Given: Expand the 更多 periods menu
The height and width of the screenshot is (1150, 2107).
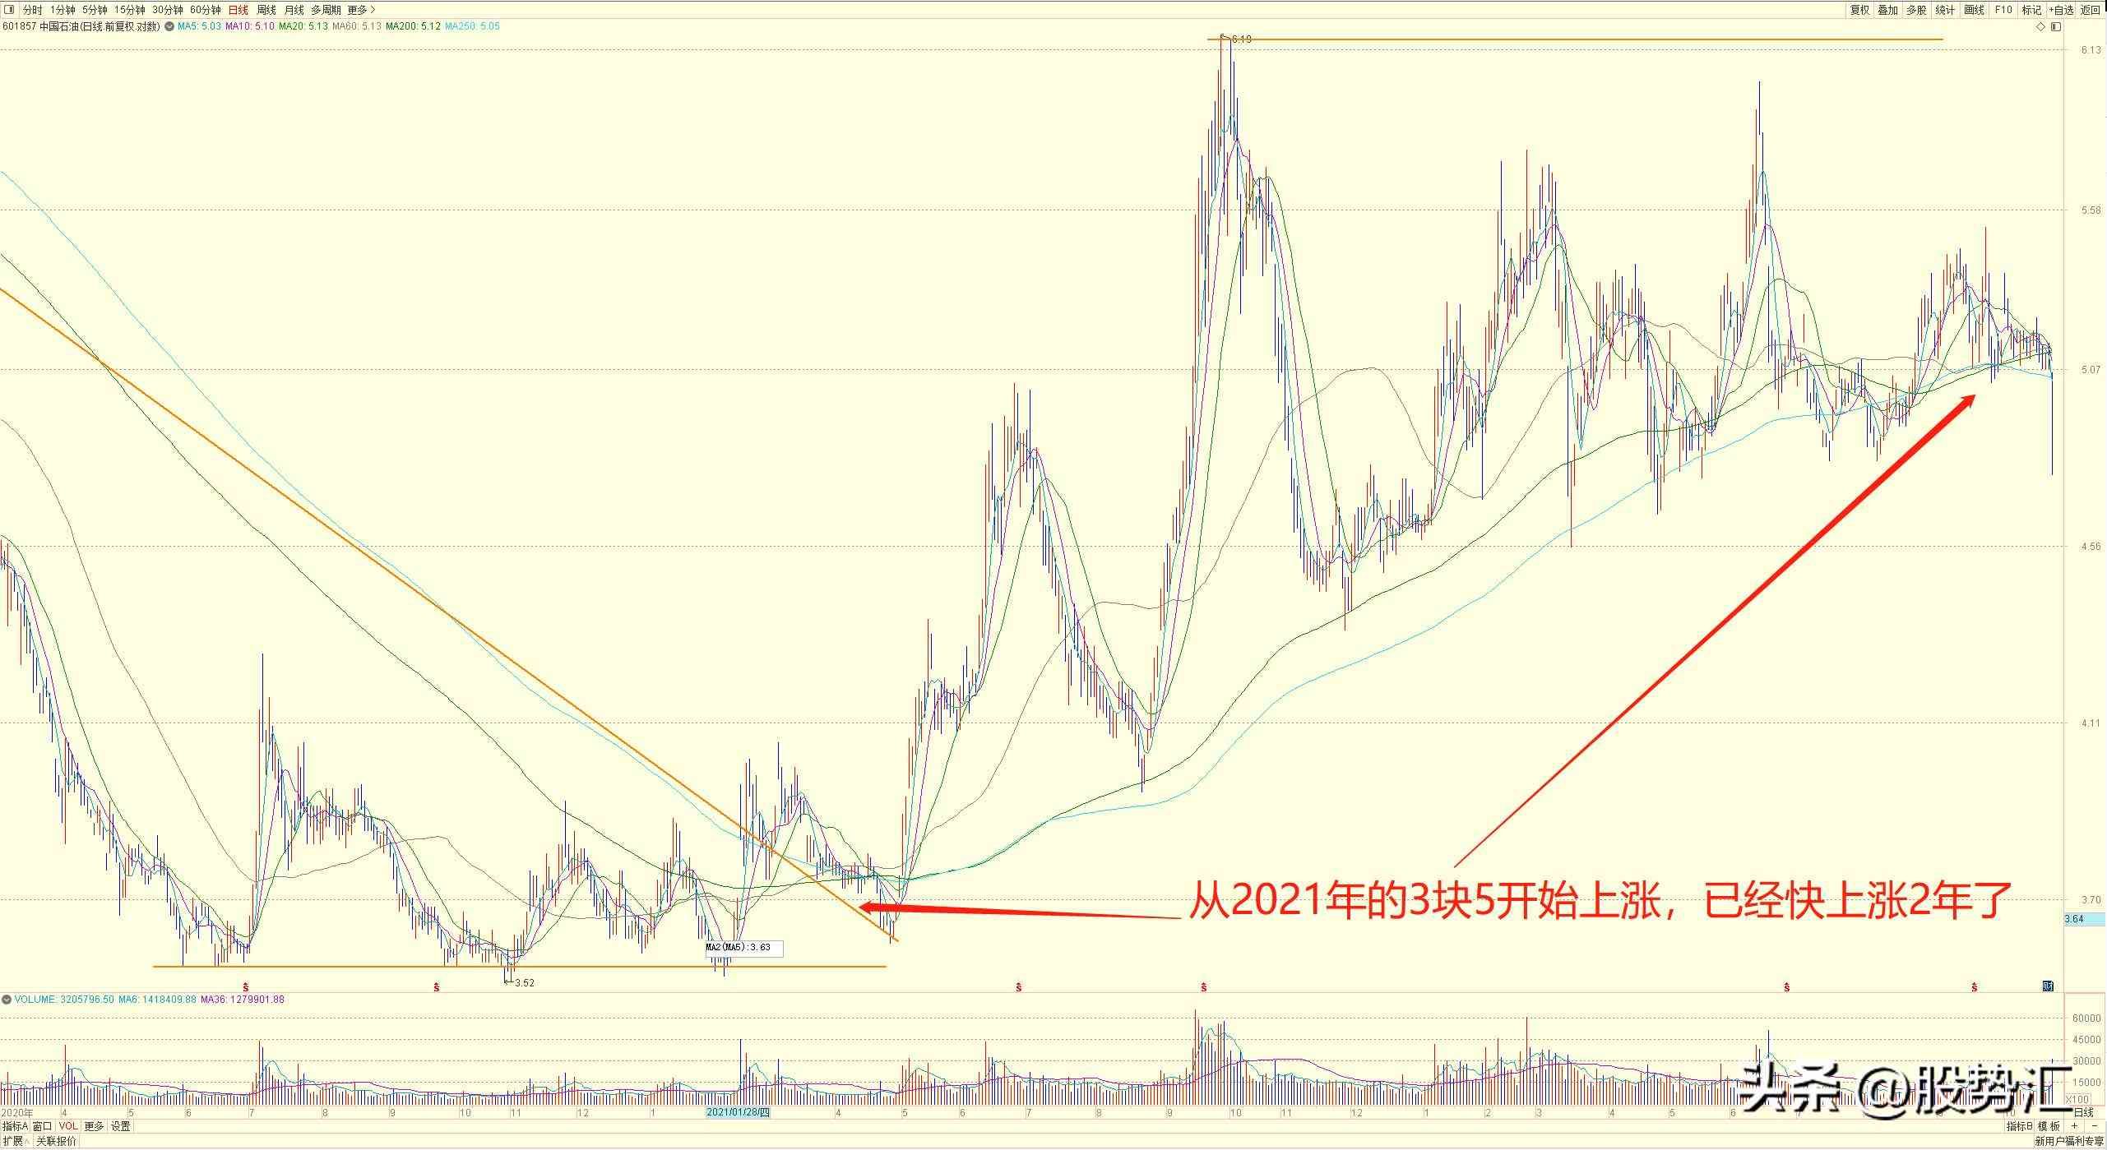Looking at the screenshot, I should [360, 10].
